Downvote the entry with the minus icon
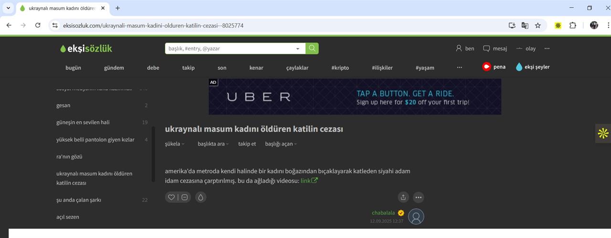This screenshot has width=611, height=238. pos(185,197)
